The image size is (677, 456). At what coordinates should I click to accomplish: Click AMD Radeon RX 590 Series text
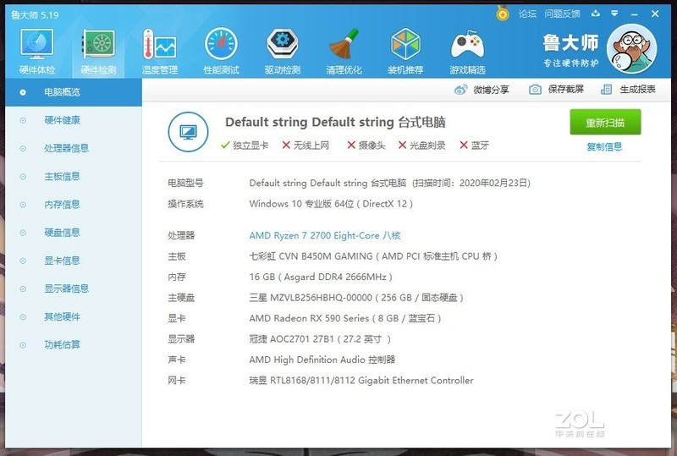pos(345,318)
